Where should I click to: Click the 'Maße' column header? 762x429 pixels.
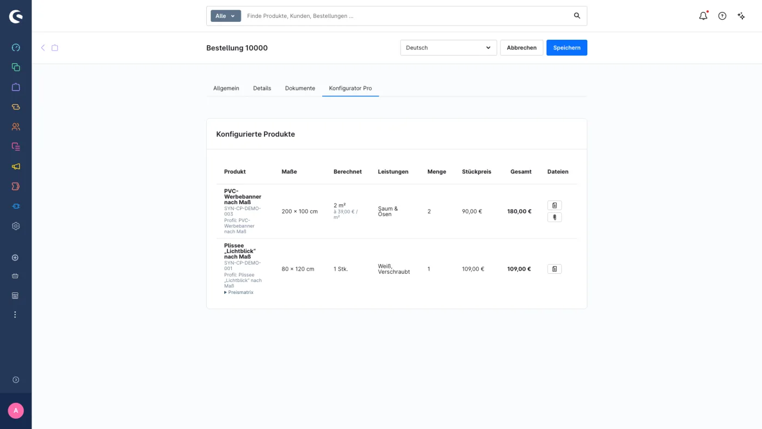tap(289, 171)
